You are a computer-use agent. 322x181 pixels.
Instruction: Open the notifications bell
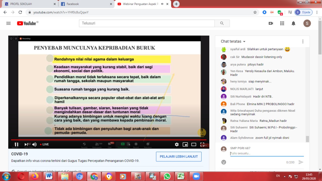coord(293,23)
